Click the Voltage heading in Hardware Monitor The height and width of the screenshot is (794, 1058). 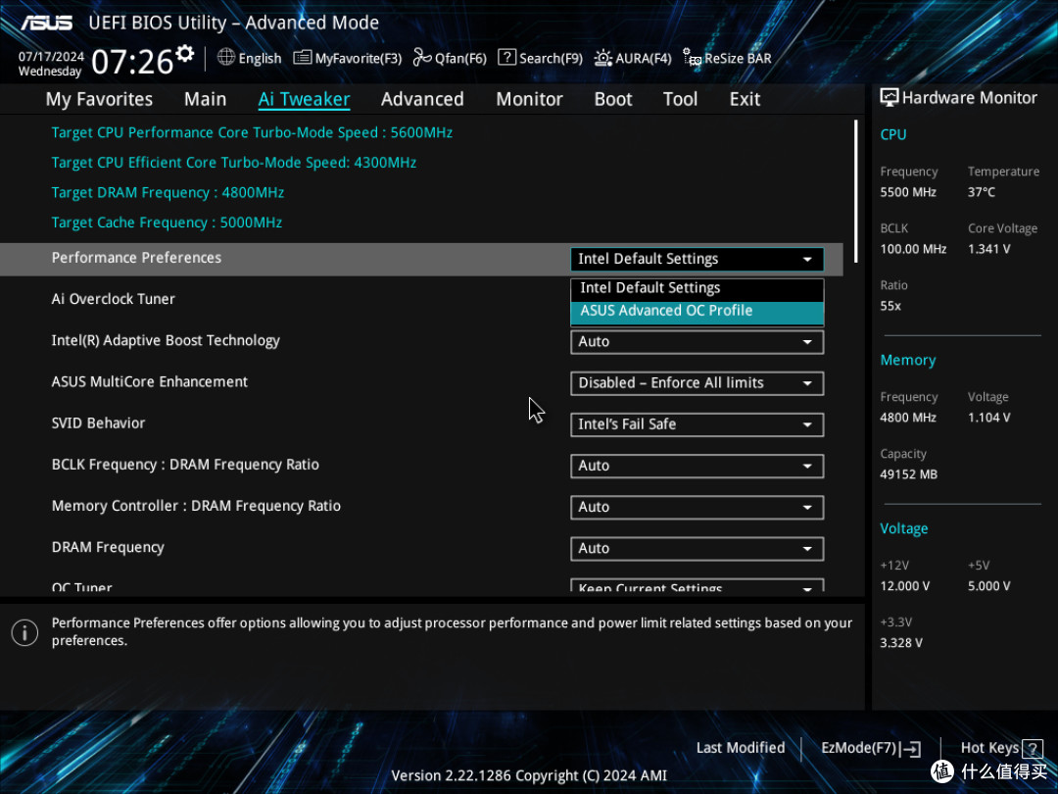(903, 528)
